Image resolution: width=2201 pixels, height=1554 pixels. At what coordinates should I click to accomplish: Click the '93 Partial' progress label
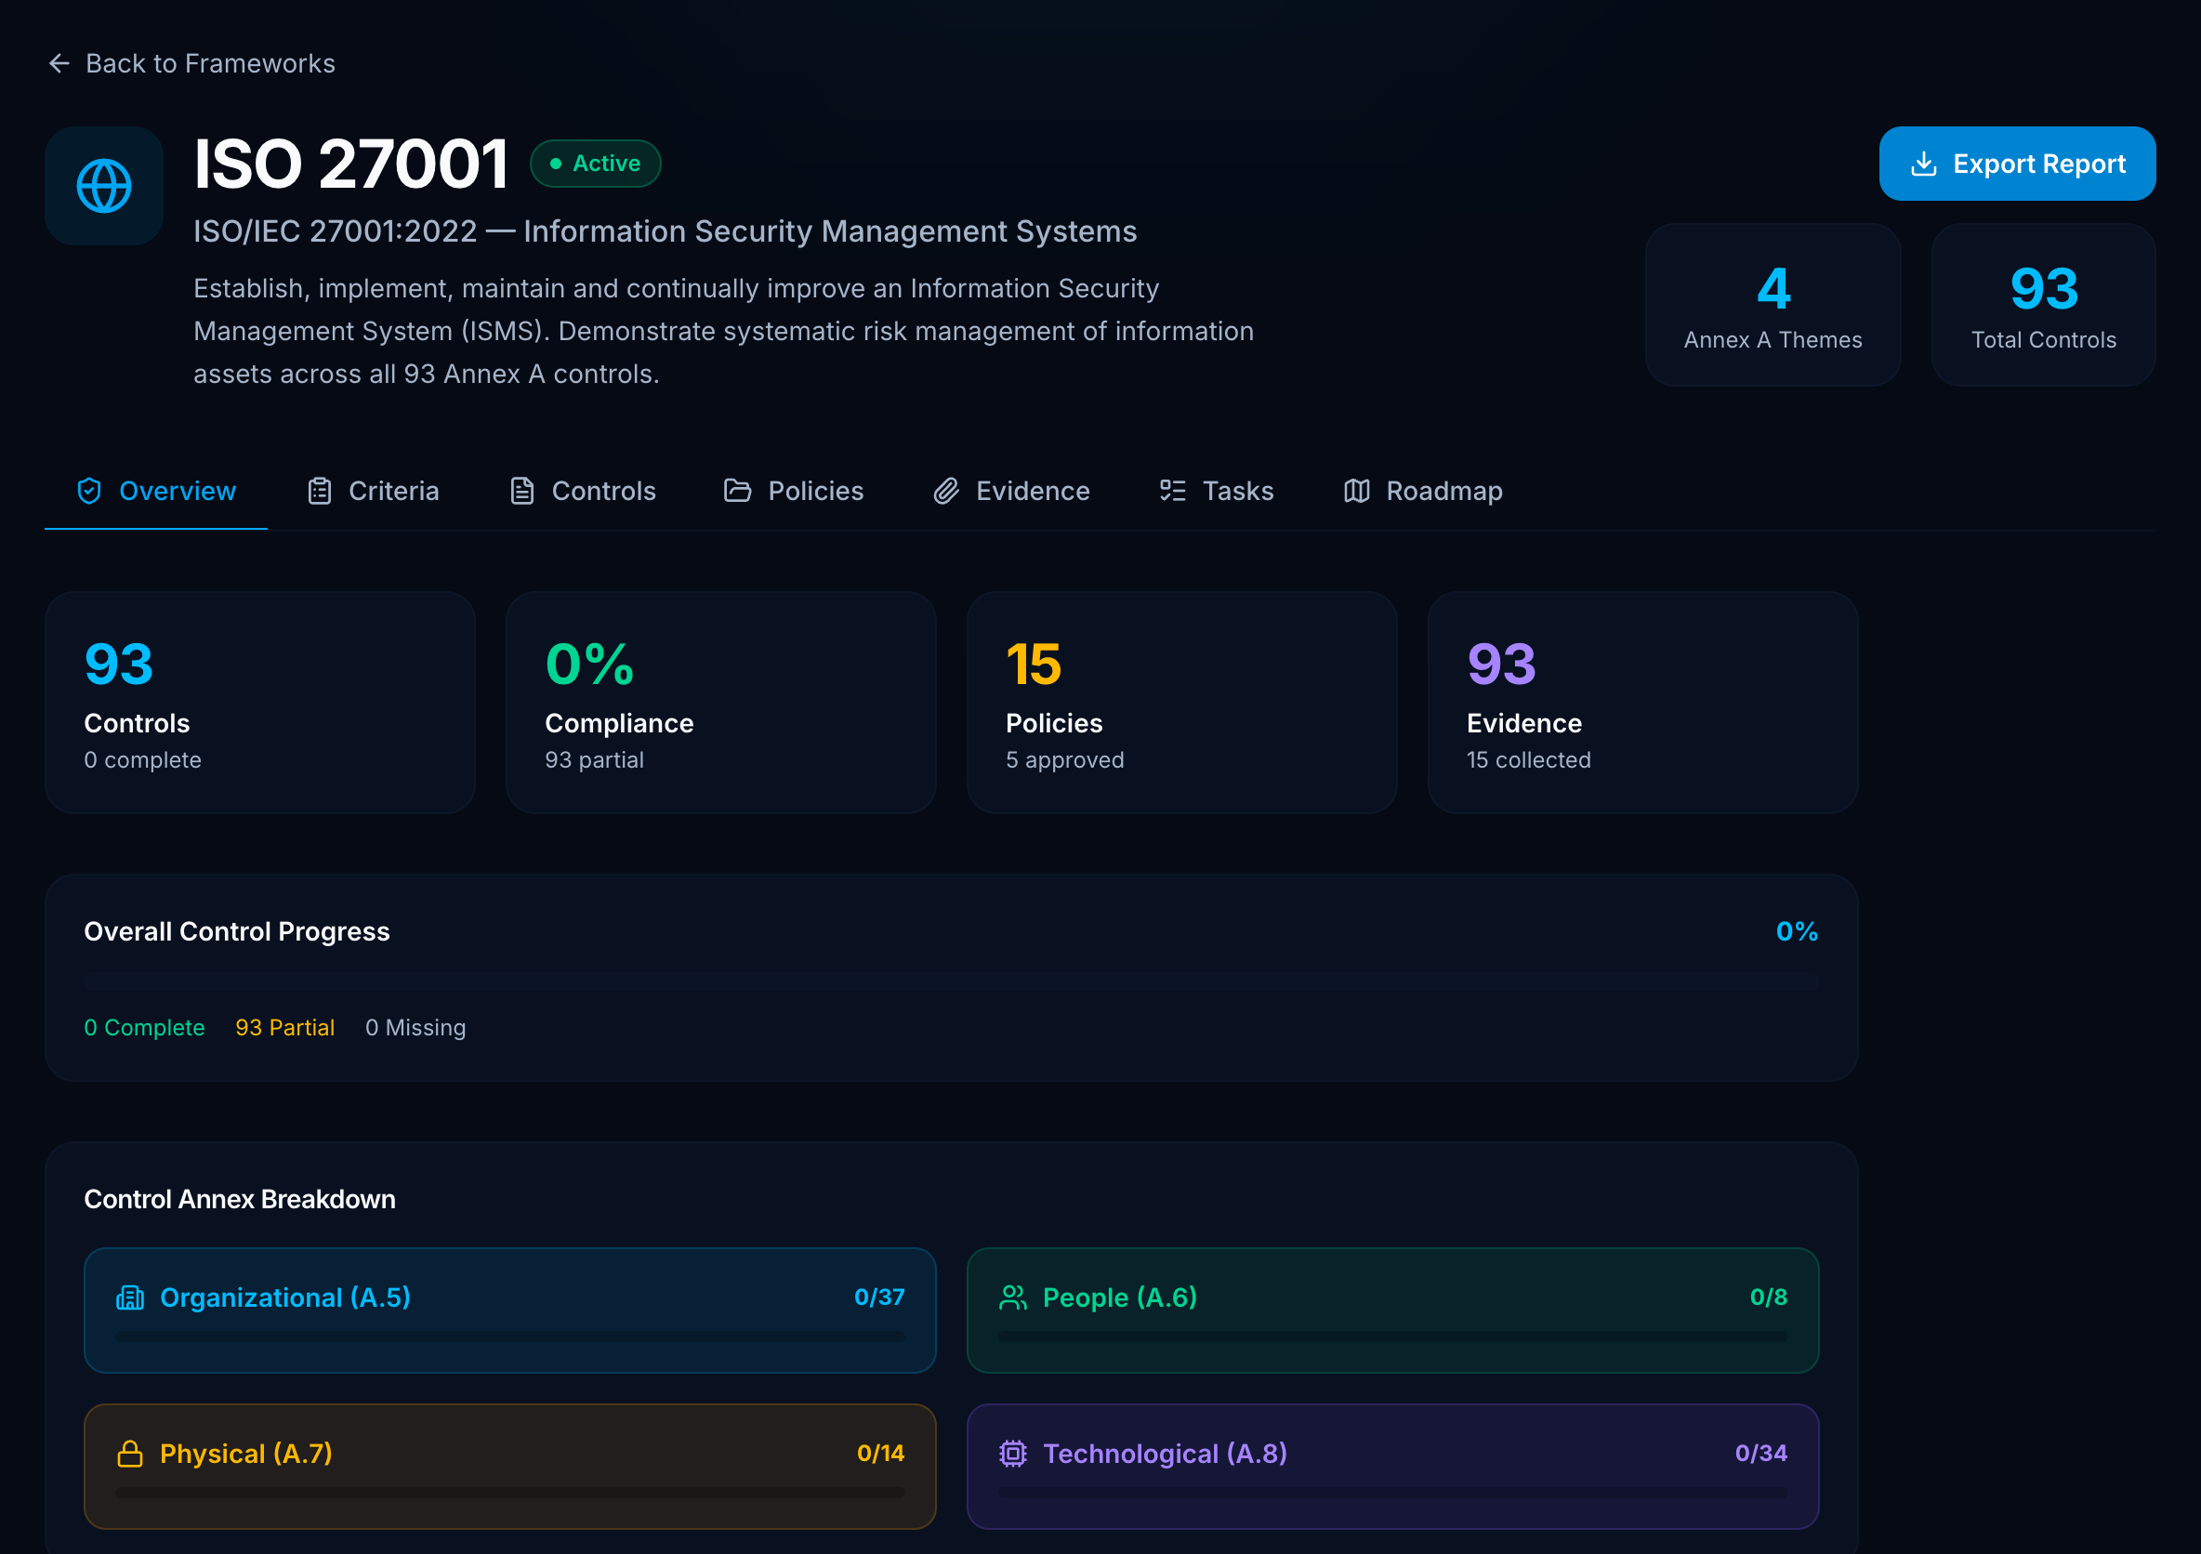click(284, 1028)
